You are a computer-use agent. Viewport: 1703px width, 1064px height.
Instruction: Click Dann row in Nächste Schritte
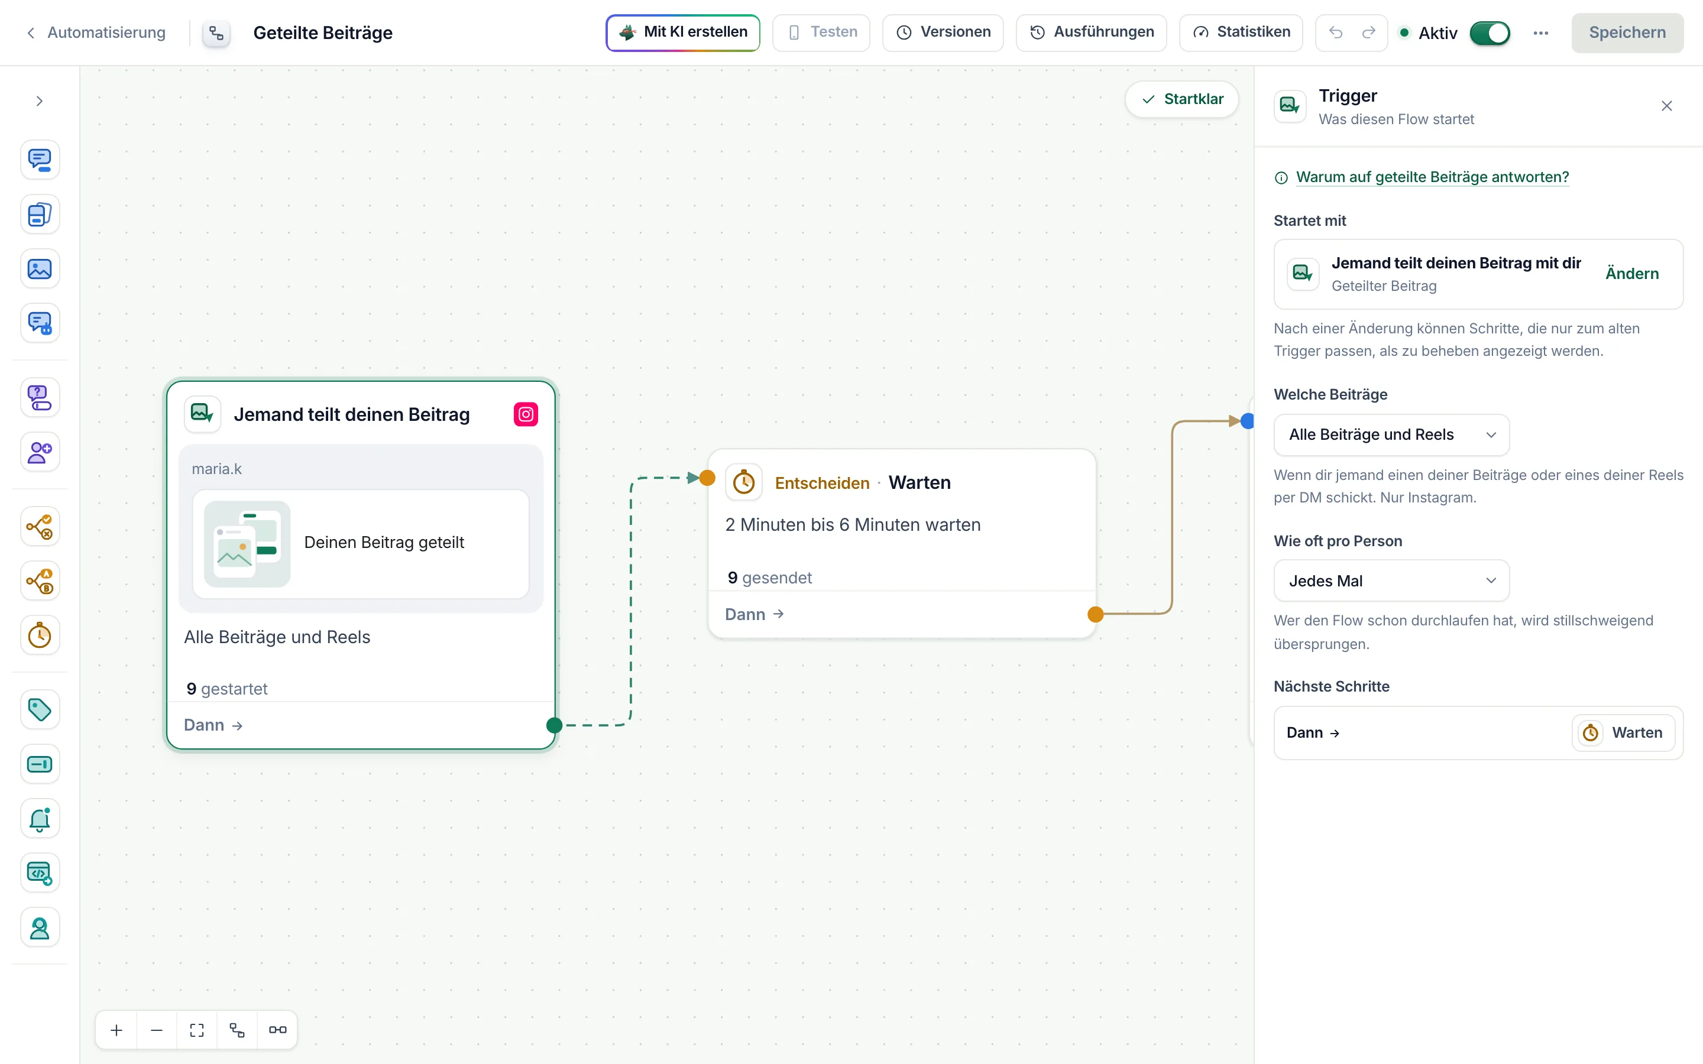(x=1478, y=732)
